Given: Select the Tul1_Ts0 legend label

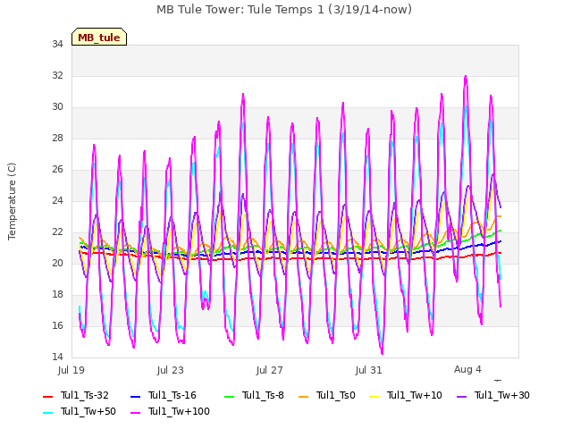Looking at the screenshot, I should [x=336, y=395].
